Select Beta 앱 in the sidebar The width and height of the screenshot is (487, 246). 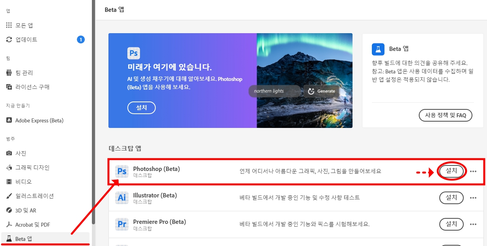(x=45, y=239)
